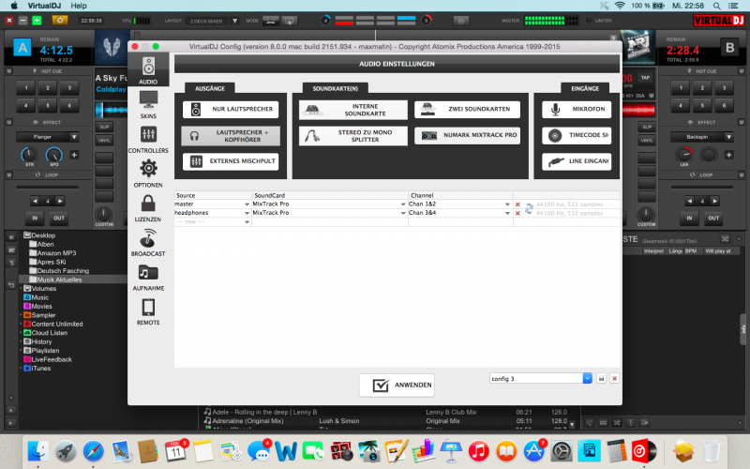
Task: Open the Sampler browser item
Action: (43, 315)
